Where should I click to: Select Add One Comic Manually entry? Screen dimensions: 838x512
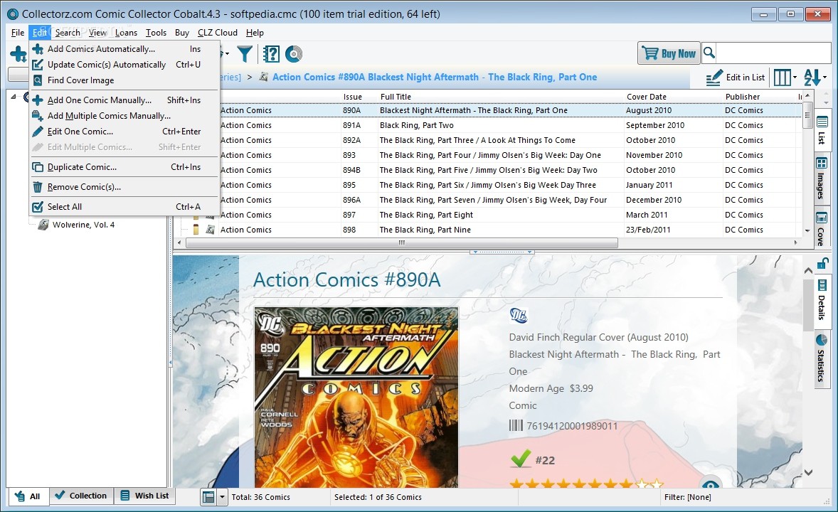[124, 100]
